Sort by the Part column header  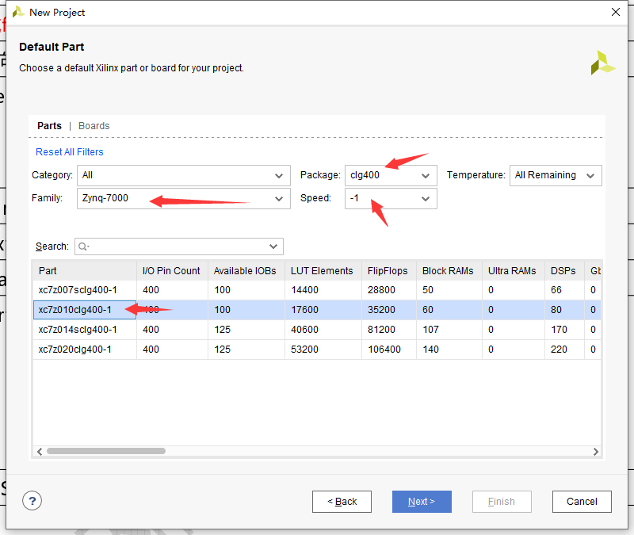tap(85, 271)
